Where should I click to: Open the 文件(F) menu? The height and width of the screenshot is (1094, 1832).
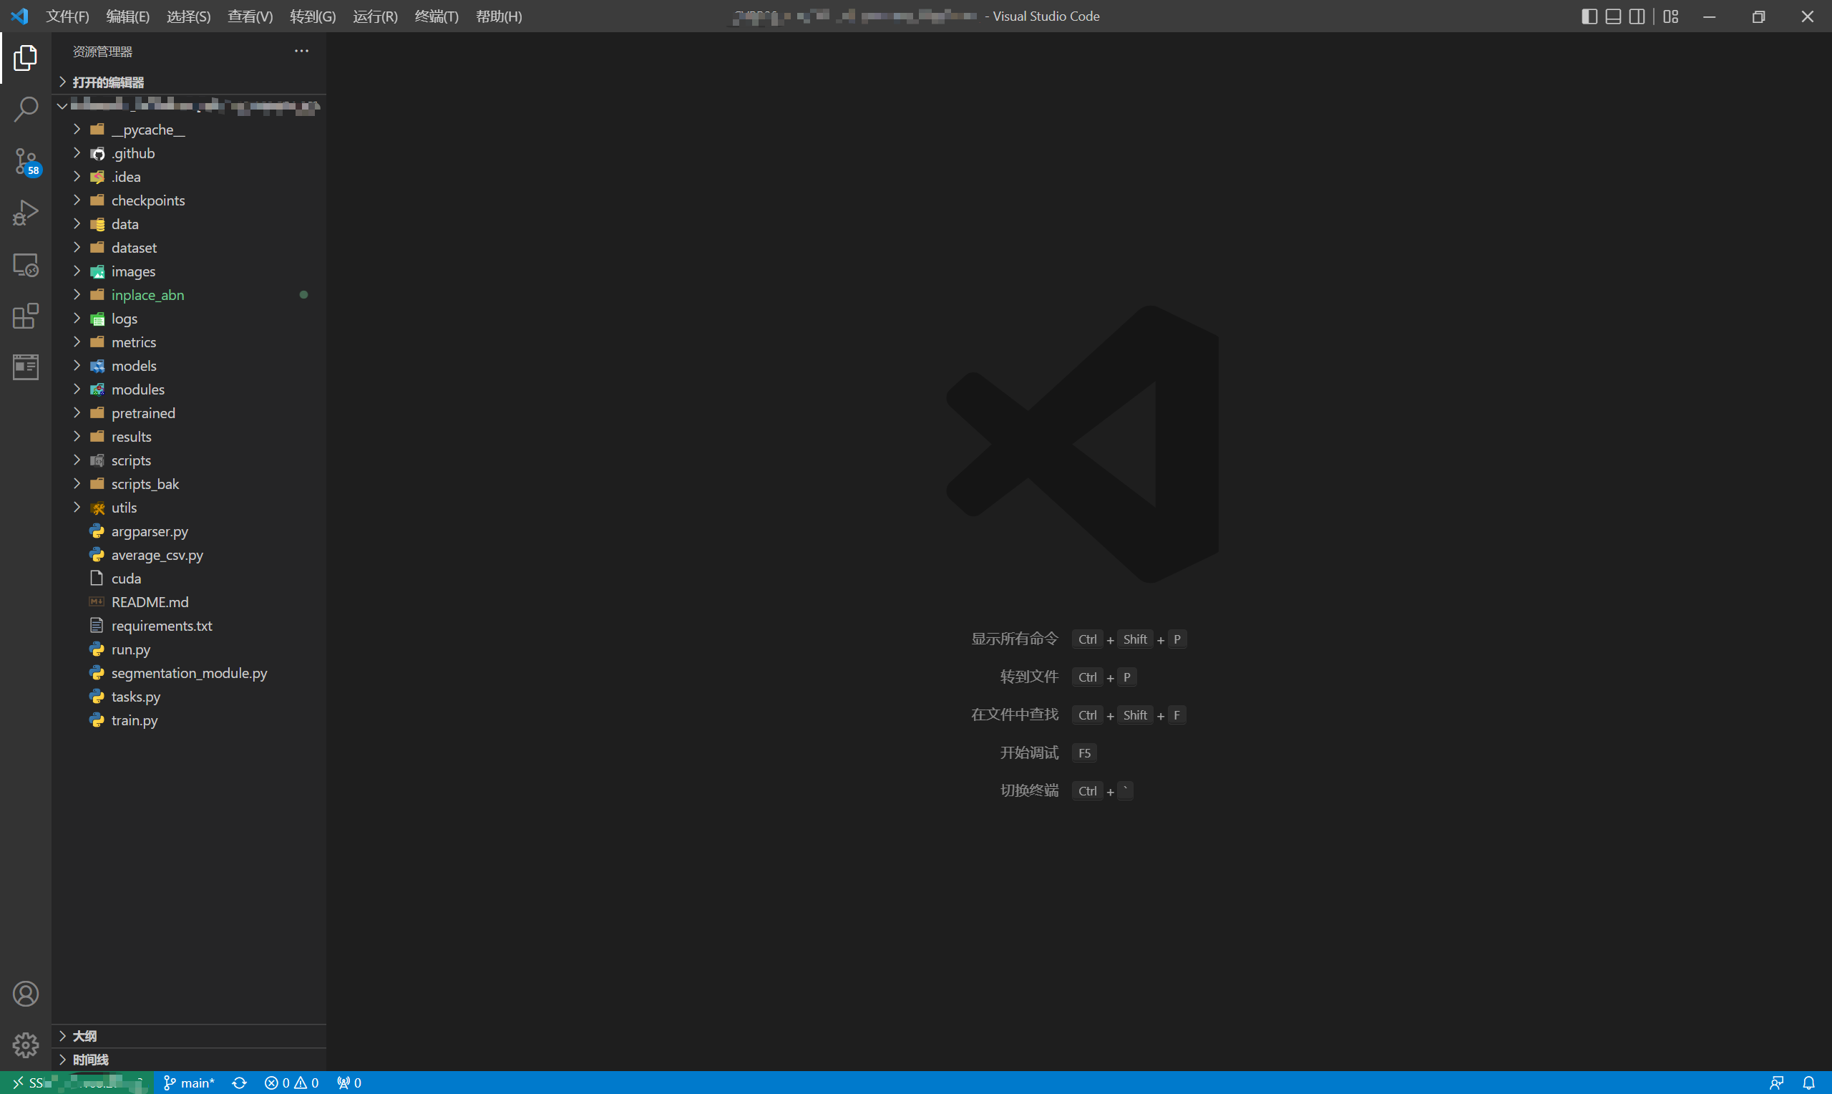[67, 16]
